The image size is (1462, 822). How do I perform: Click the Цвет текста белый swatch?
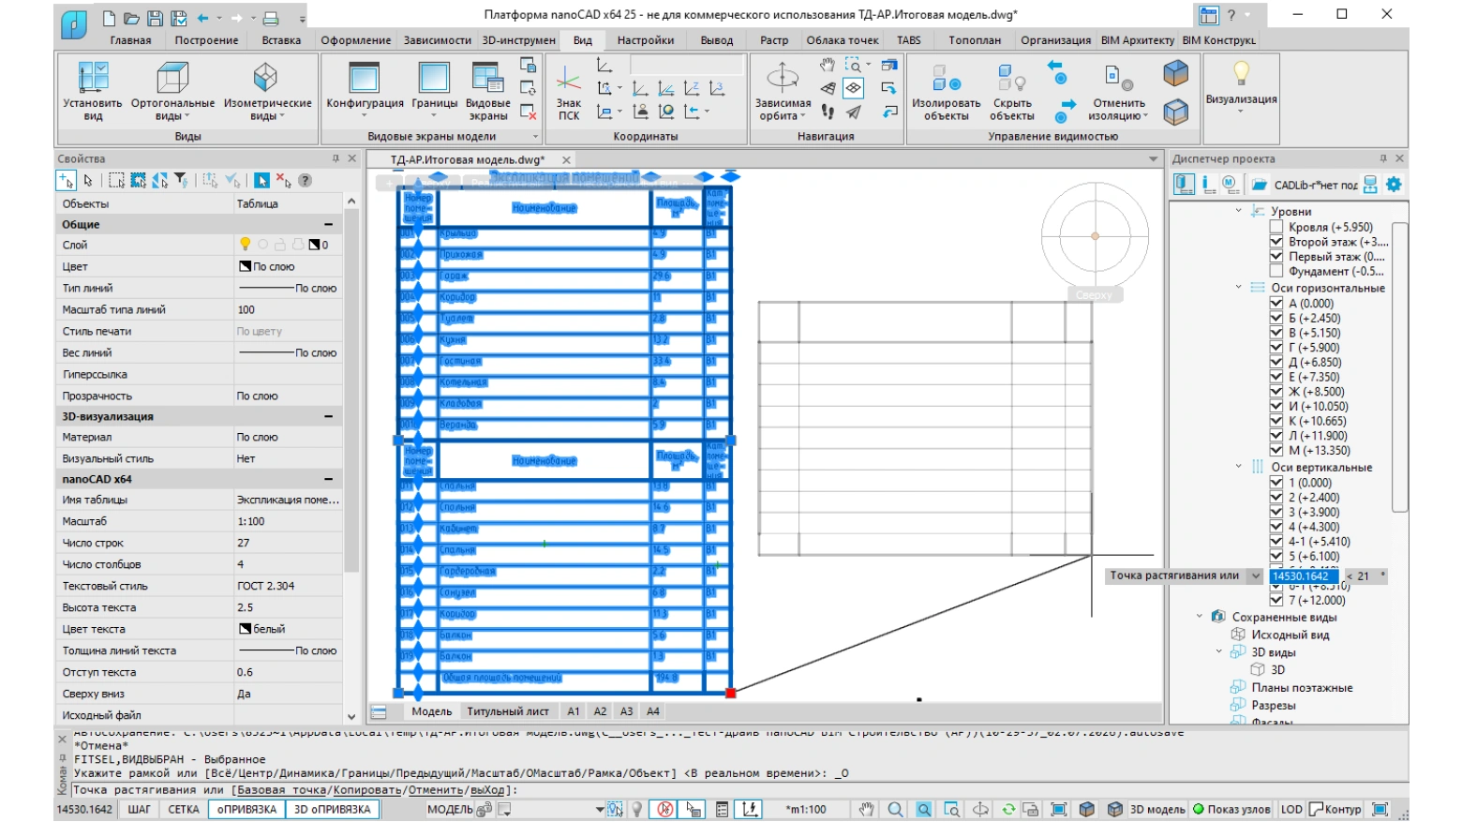click(x=245, y=629)
